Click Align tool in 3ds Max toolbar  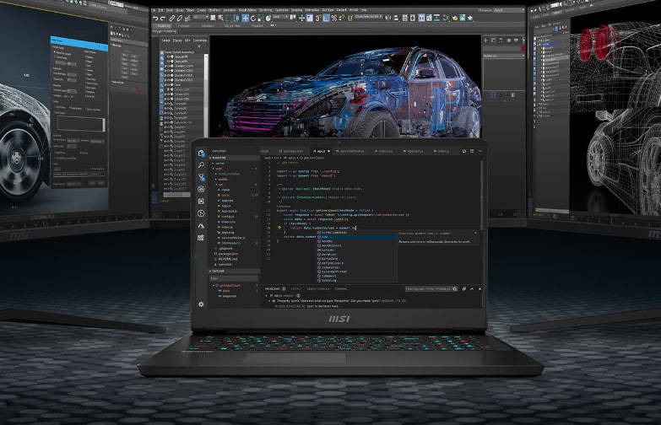395,18
